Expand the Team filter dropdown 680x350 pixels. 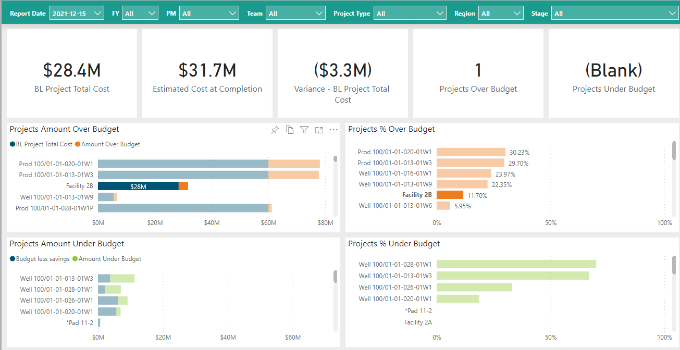point(295,14)
